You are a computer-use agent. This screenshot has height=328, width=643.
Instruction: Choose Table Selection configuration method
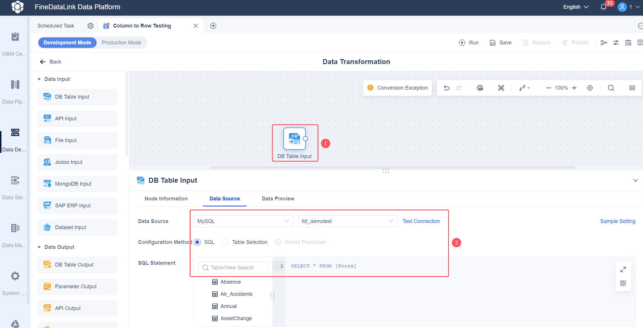225,242
